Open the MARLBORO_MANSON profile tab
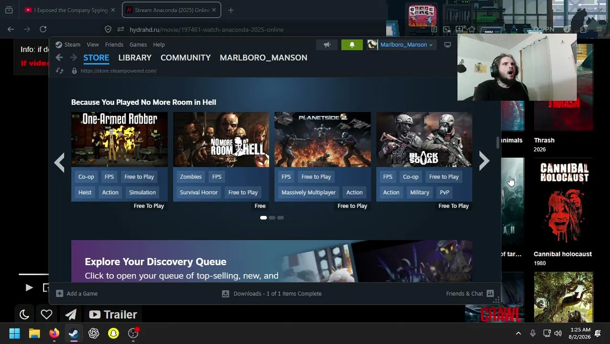 click(x=263, y=57)
